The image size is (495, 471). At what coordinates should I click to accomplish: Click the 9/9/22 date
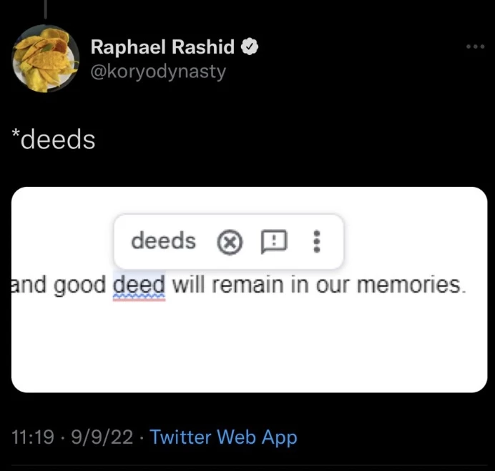coord(104,437)
